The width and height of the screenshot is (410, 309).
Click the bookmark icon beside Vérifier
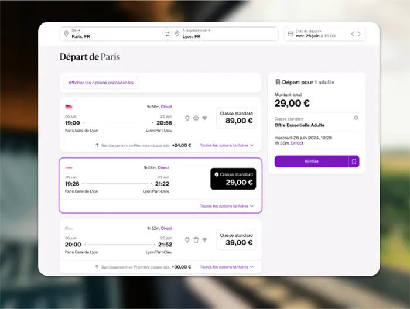click(354, 161)
